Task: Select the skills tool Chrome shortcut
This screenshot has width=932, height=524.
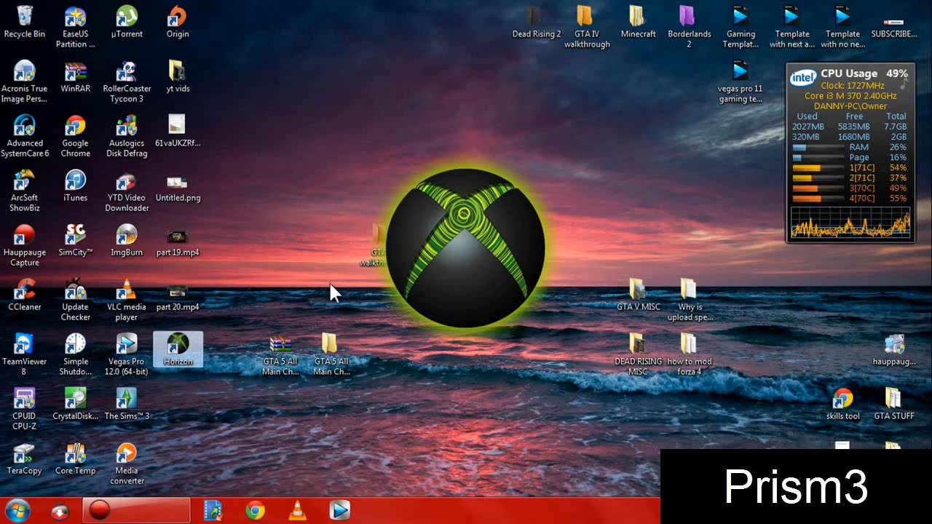Action: 842,404
